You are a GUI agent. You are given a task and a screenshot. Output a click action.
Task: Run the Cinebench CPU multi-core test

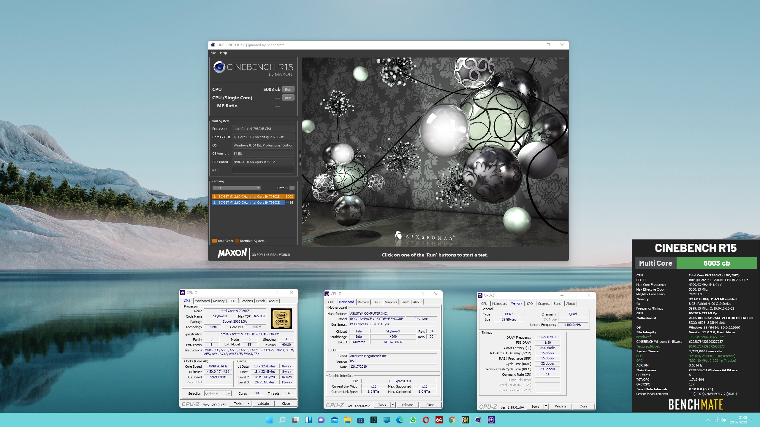point(288,90)
